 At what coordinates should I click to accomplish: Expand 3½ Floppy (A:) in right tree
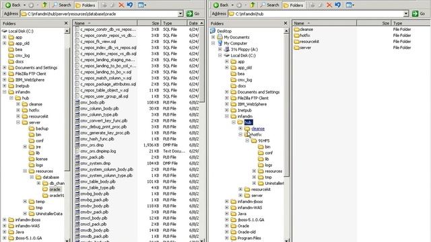(x=220, y=49)
